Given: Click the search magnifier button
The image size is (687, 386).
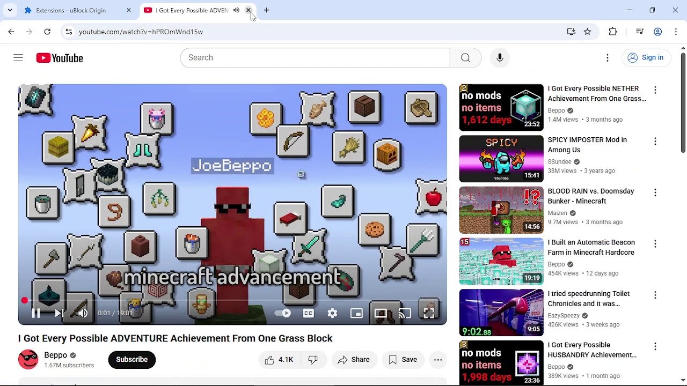Looking at the screenshot, I should (465, 58).
